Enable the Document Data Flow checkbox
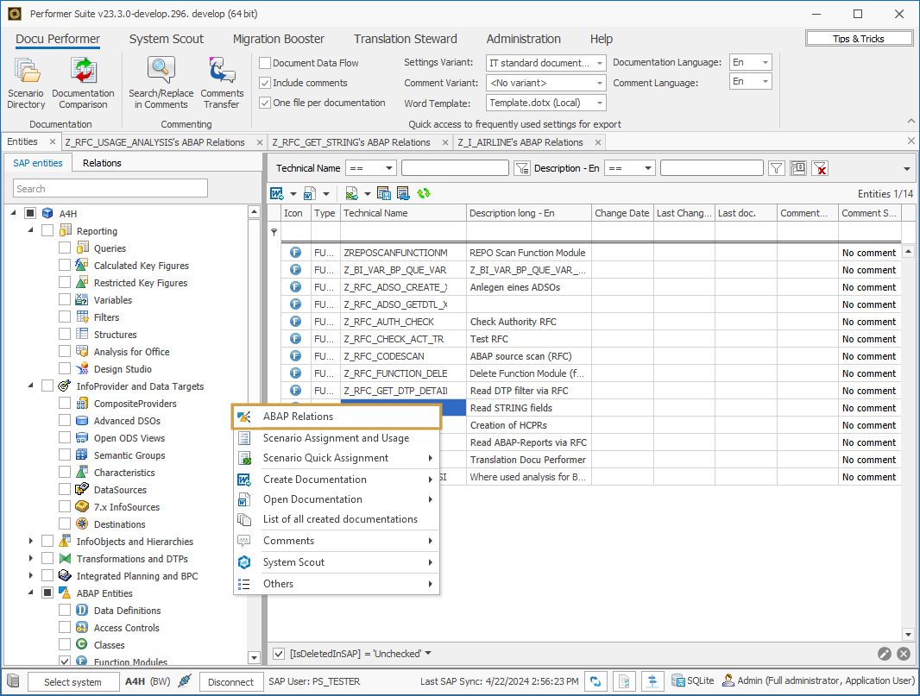The height and width of the screenshot is (696, 920). 264,62
